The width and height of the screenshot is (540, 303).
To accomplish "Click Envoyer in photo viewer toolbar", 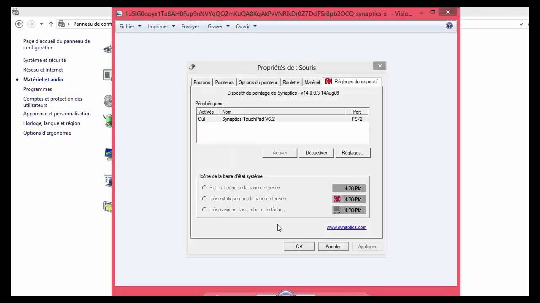I will coord(190,26).
